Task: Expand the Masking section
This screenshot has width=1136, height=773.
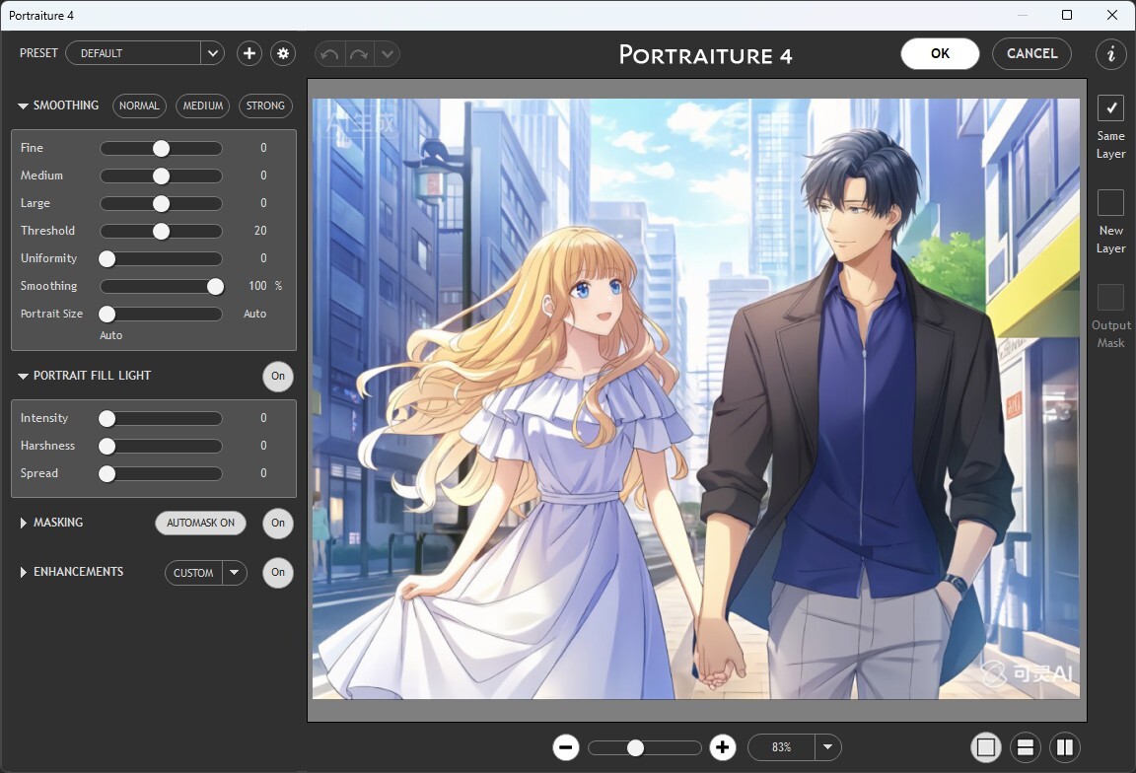Action: point(24,523)
